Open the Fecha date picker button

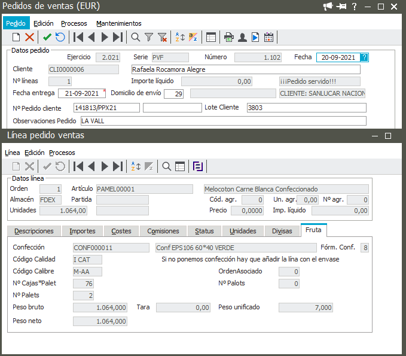(x=365, y=57)
